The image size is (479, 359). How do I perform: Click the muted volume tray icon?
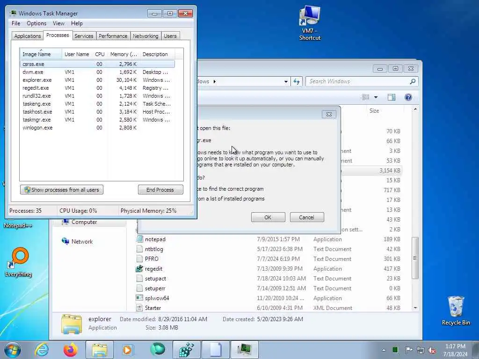[432, 351]
